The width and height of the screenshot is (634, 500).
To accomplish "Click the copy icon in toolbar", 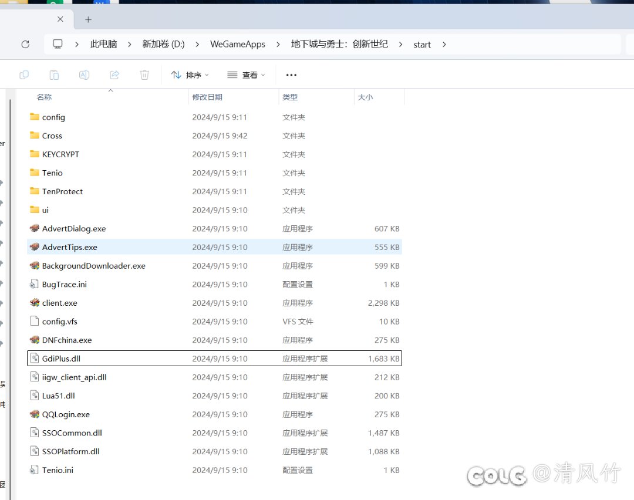I will (x=24, y=75).
